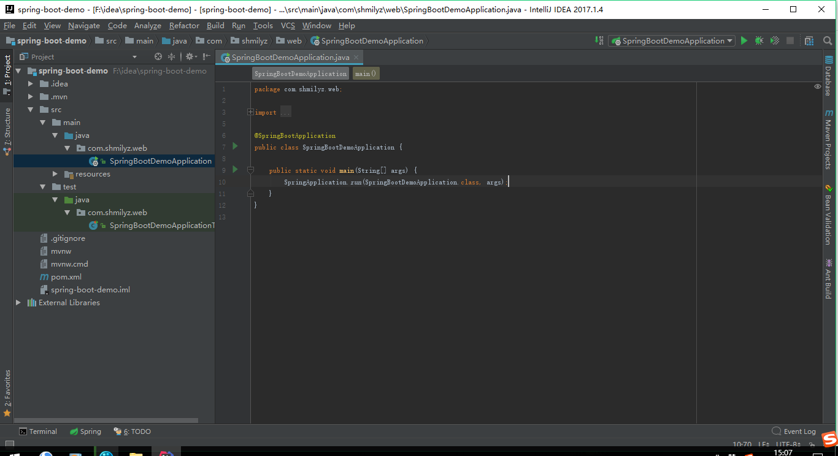Image resolution: width=838 pixels, height=456 pixels.
Task: Open the Database tool window
Action: (x=829, y=77)
